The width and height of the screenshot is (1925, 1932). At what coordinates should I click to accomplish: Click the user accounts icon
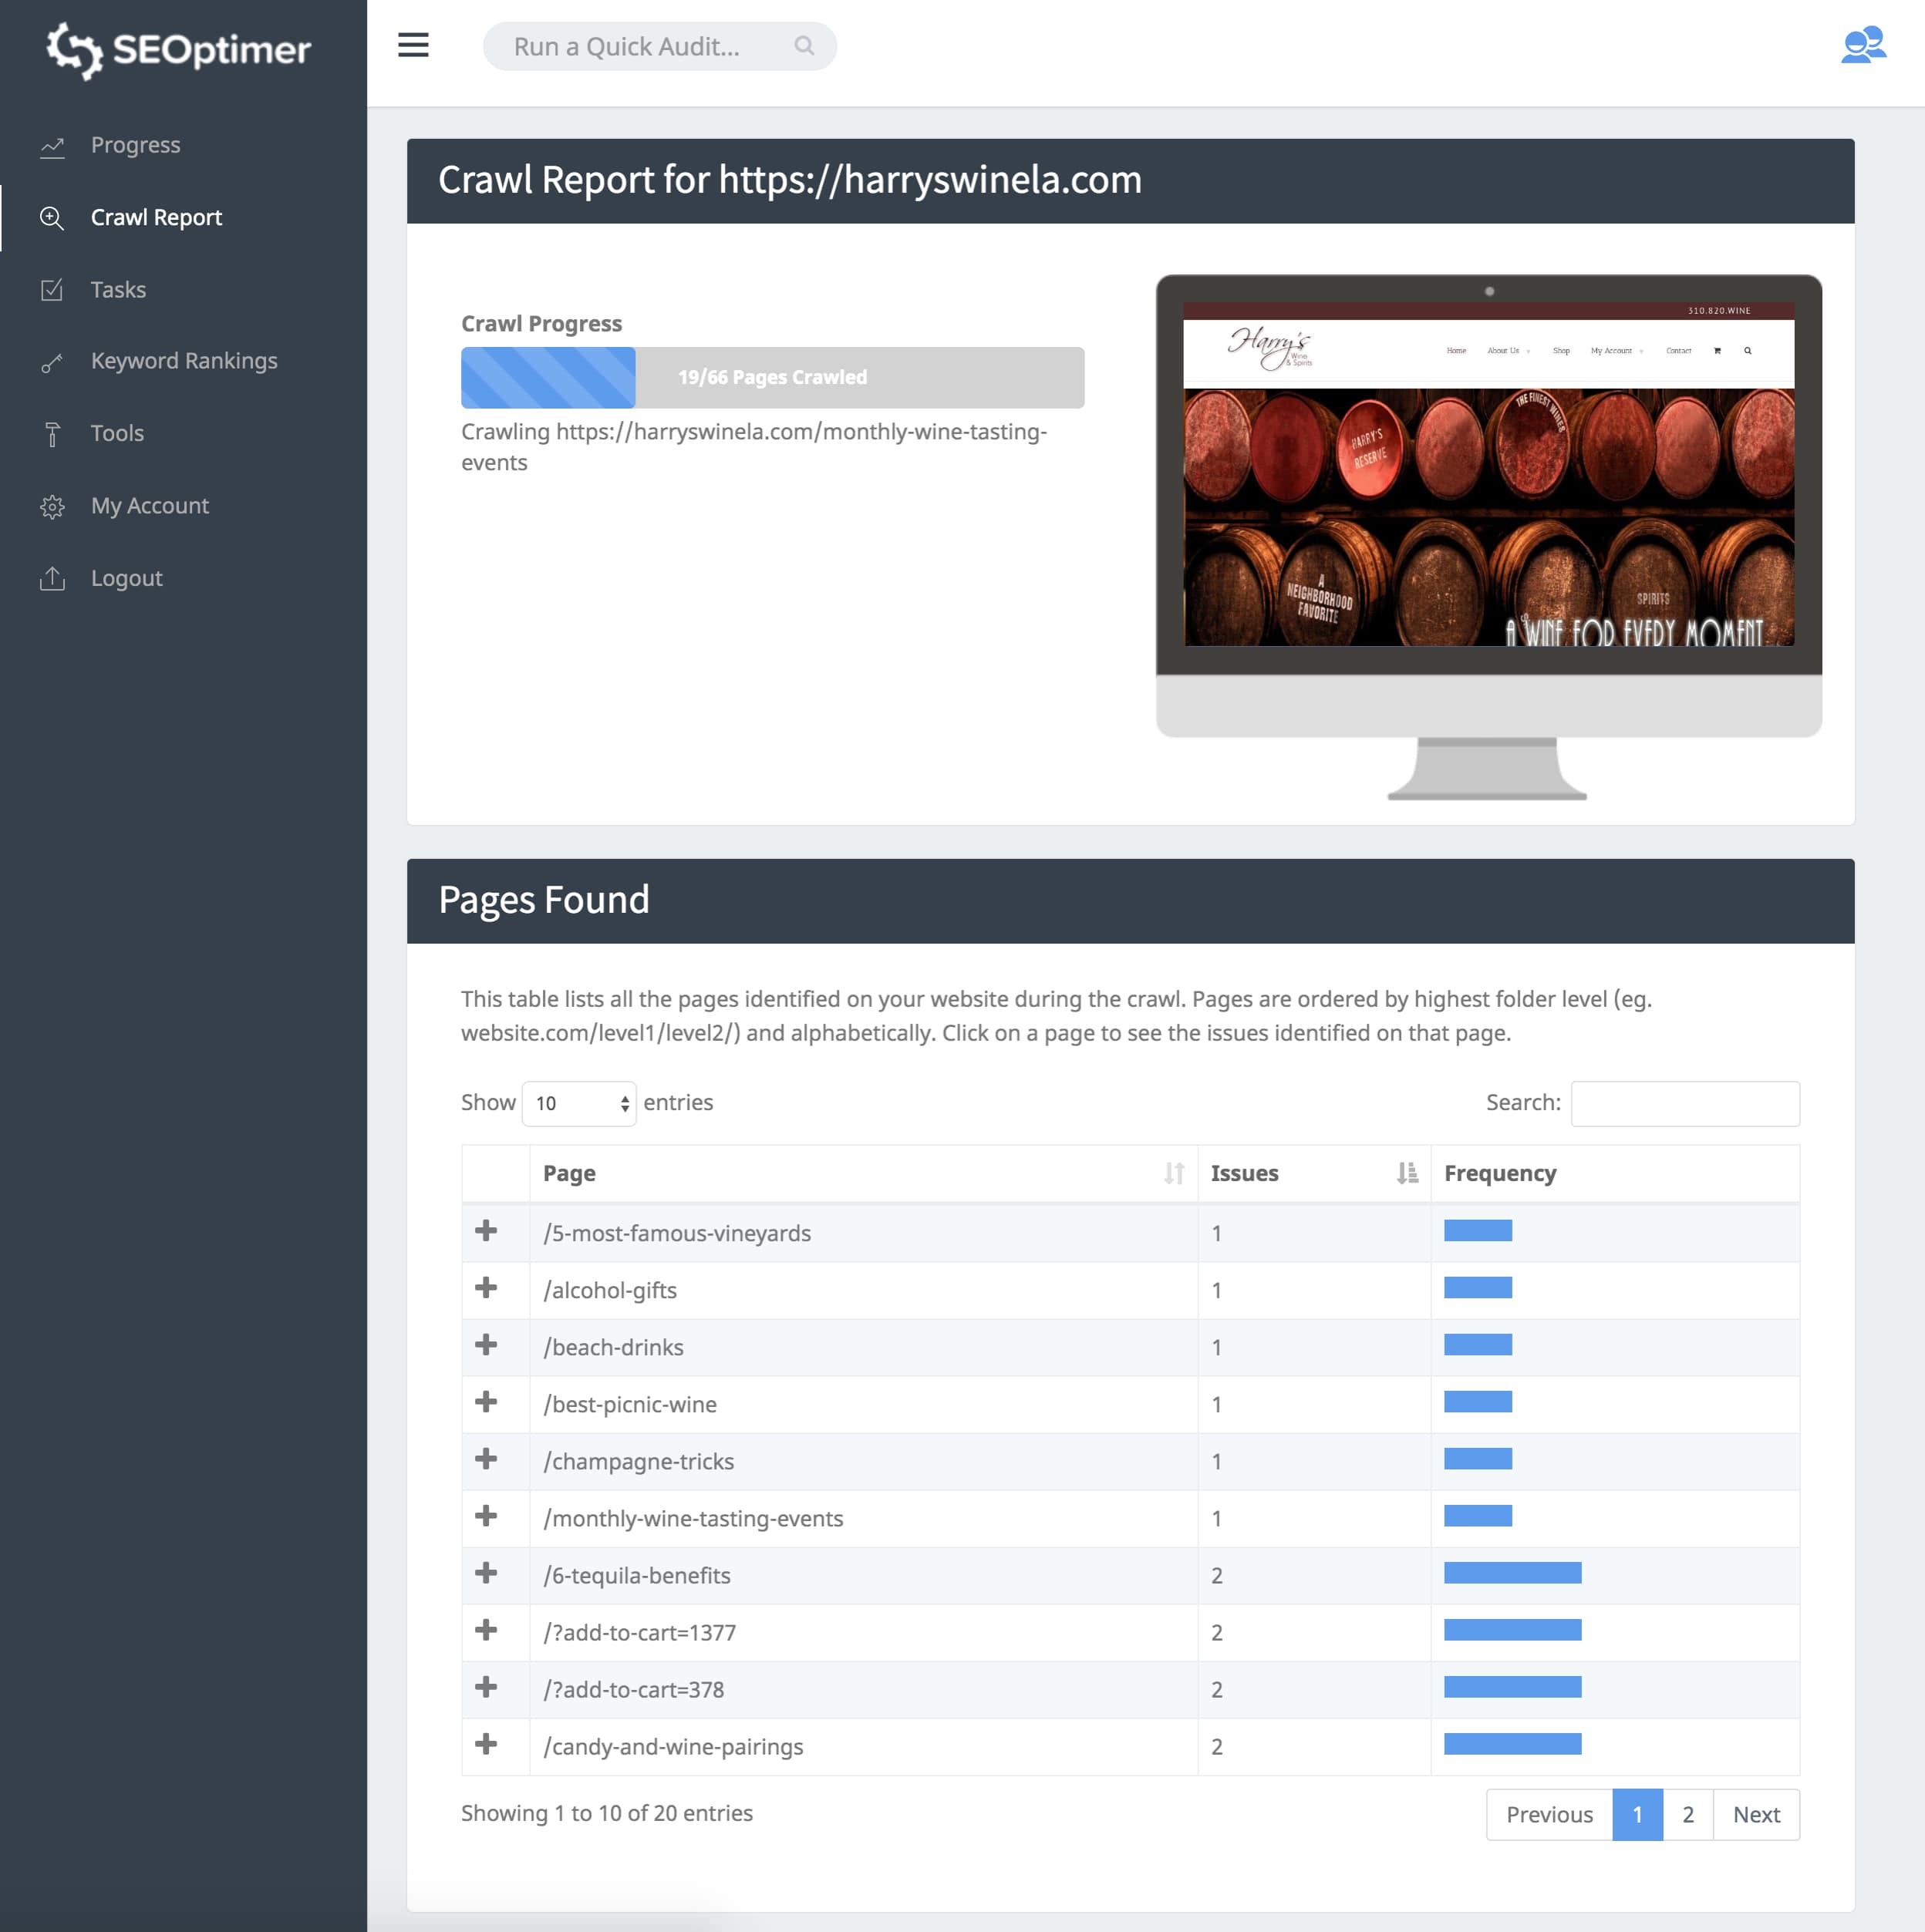[1862, 45]
